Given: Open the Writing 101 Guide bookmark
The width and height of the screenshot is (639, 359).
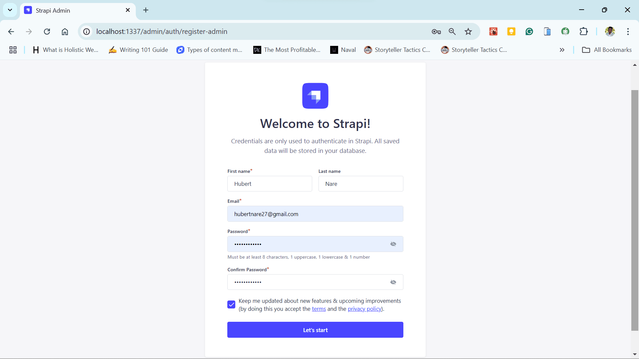Looking at the screenshot, I should pyautogui.click(x=138, y=50).
